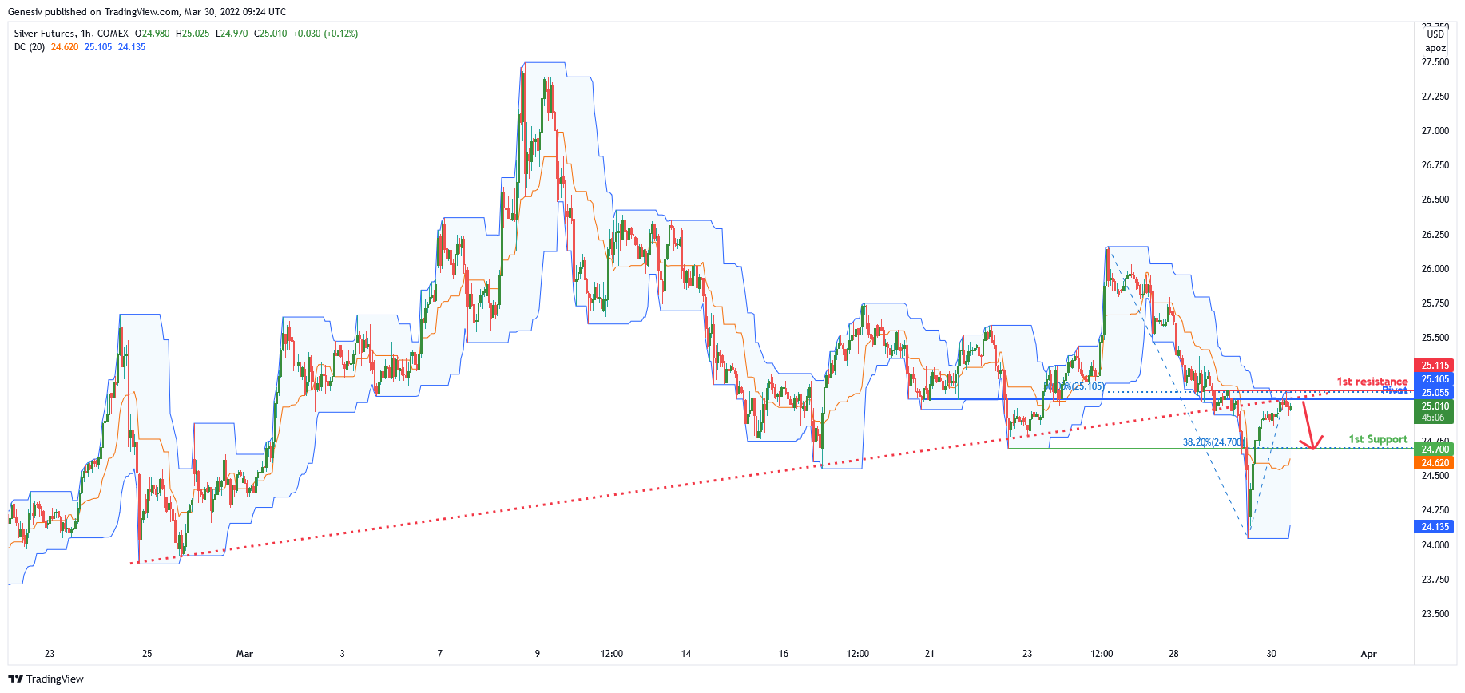Click the blue 24.135 price tag on the axis
The height and width of the screenshot is (693, 1465).
(1435, 527)
